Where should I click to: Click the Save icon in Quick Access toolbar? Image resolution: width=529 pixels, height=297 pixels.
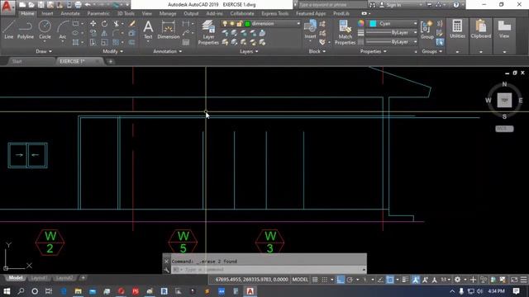(x=41, y=5)
